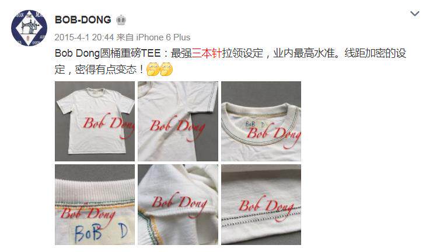Click the blue BoB D handwriting in collar photo
The width and height of the screenshot is (433, 252).
click(x=254, y=124)
